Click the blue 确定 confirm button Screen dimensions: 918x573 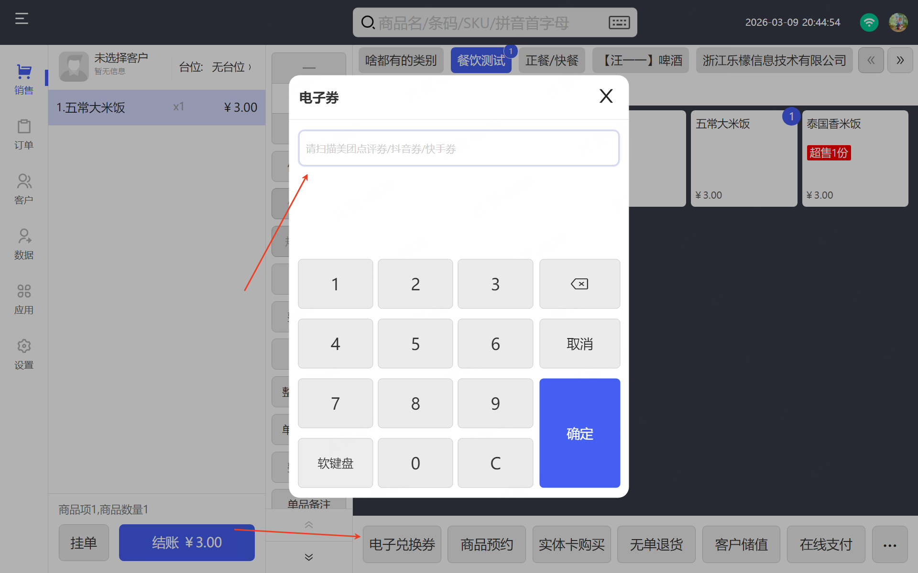pos(579,433)
